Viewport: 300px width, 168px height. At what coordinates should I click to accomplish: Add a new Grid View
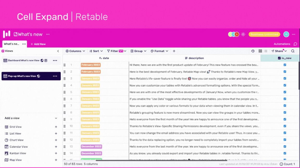point(56,127)
